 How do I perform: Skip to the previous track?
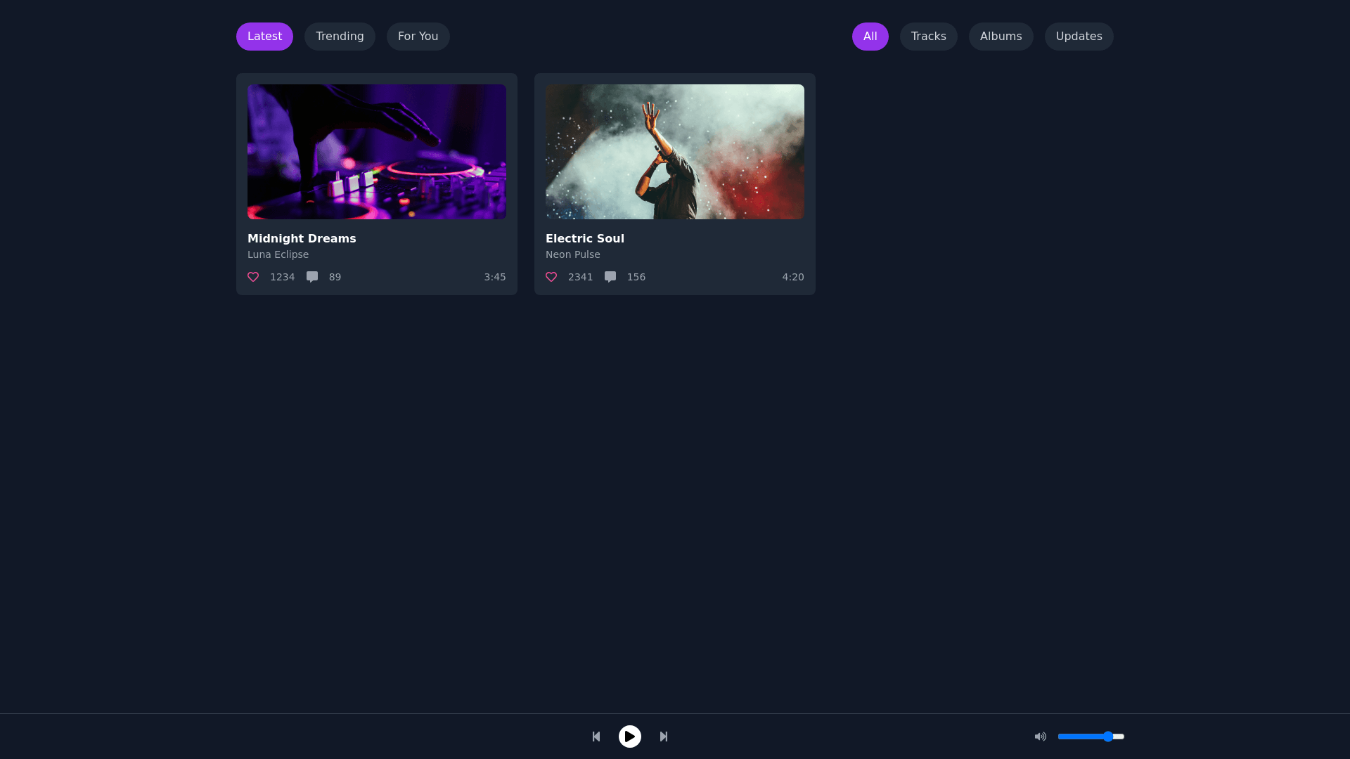(596, 737)
